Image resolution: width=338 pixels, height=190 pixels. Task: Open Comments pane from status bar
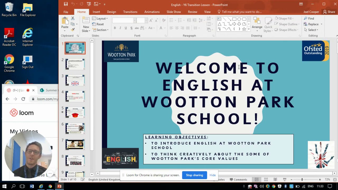click(238, 179)
